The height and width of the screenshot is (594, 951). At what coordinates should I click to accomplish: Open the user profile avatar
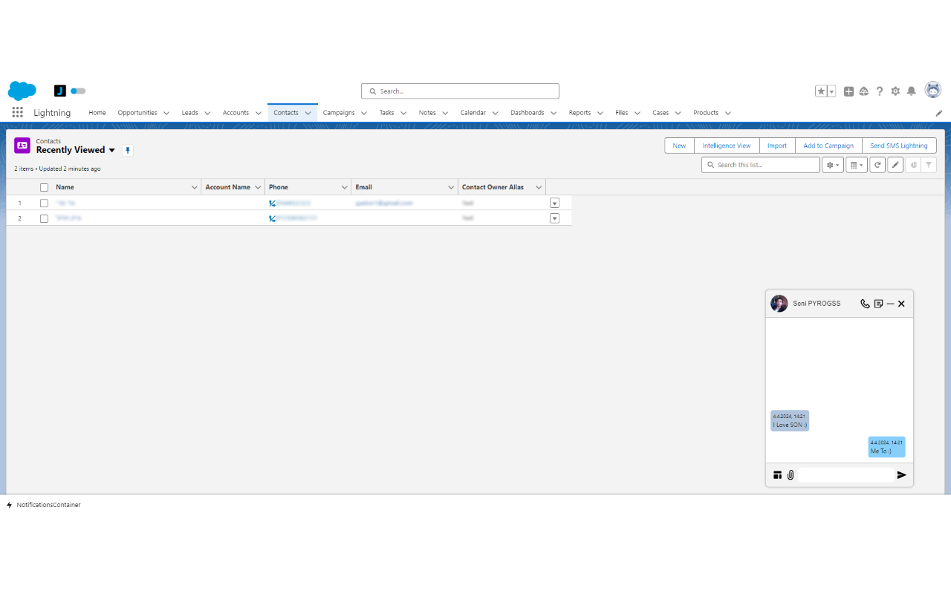coord(933,90)
